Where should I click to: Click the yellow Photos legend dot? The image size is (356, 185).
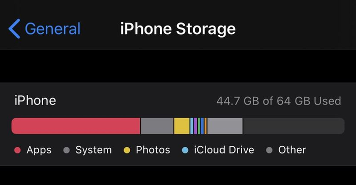point(127,150)
